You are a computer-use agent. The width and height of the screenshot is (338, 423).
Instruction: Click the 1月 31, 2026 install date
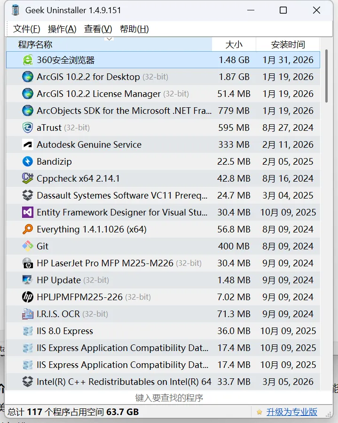[288, 60]
